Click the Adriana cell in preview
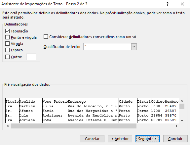Image resolution: width=190 pixels, height=145 pixels. pyautogui.click(x=27, y=120)
